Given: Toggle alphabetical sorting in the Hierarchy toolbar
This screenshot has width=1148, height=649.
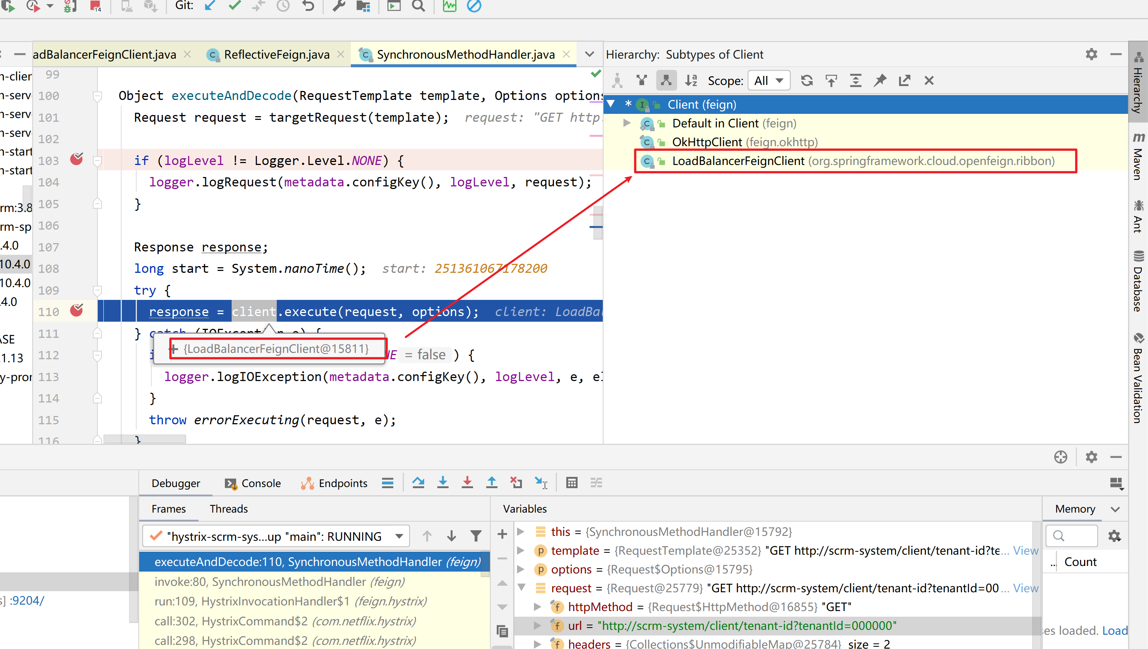Looking at the screenshot, I should [691, 81].
